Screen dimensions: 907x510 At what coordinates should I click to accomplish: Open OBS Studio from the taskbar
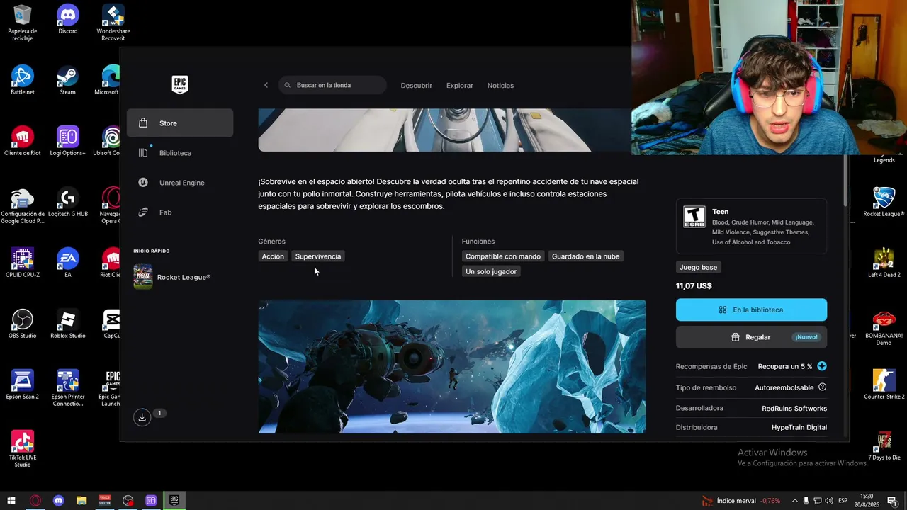pyautogui.click(x=128, y=501)
